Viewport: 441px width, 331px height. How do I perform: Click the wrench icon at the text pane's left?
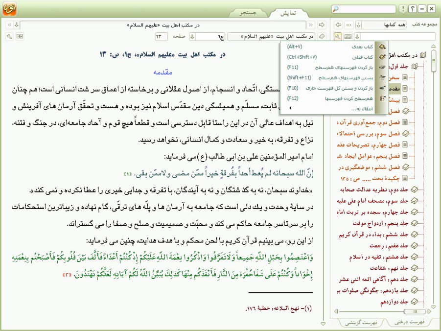click(9, 37)
